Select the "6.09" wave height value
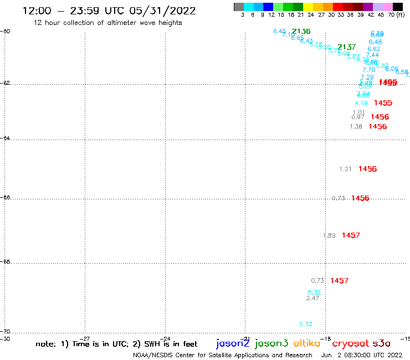 coord(392,69)
